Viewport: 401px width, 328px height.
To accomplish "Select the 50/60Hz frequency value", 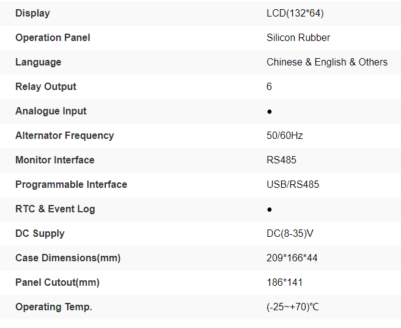I will point(285,135).
